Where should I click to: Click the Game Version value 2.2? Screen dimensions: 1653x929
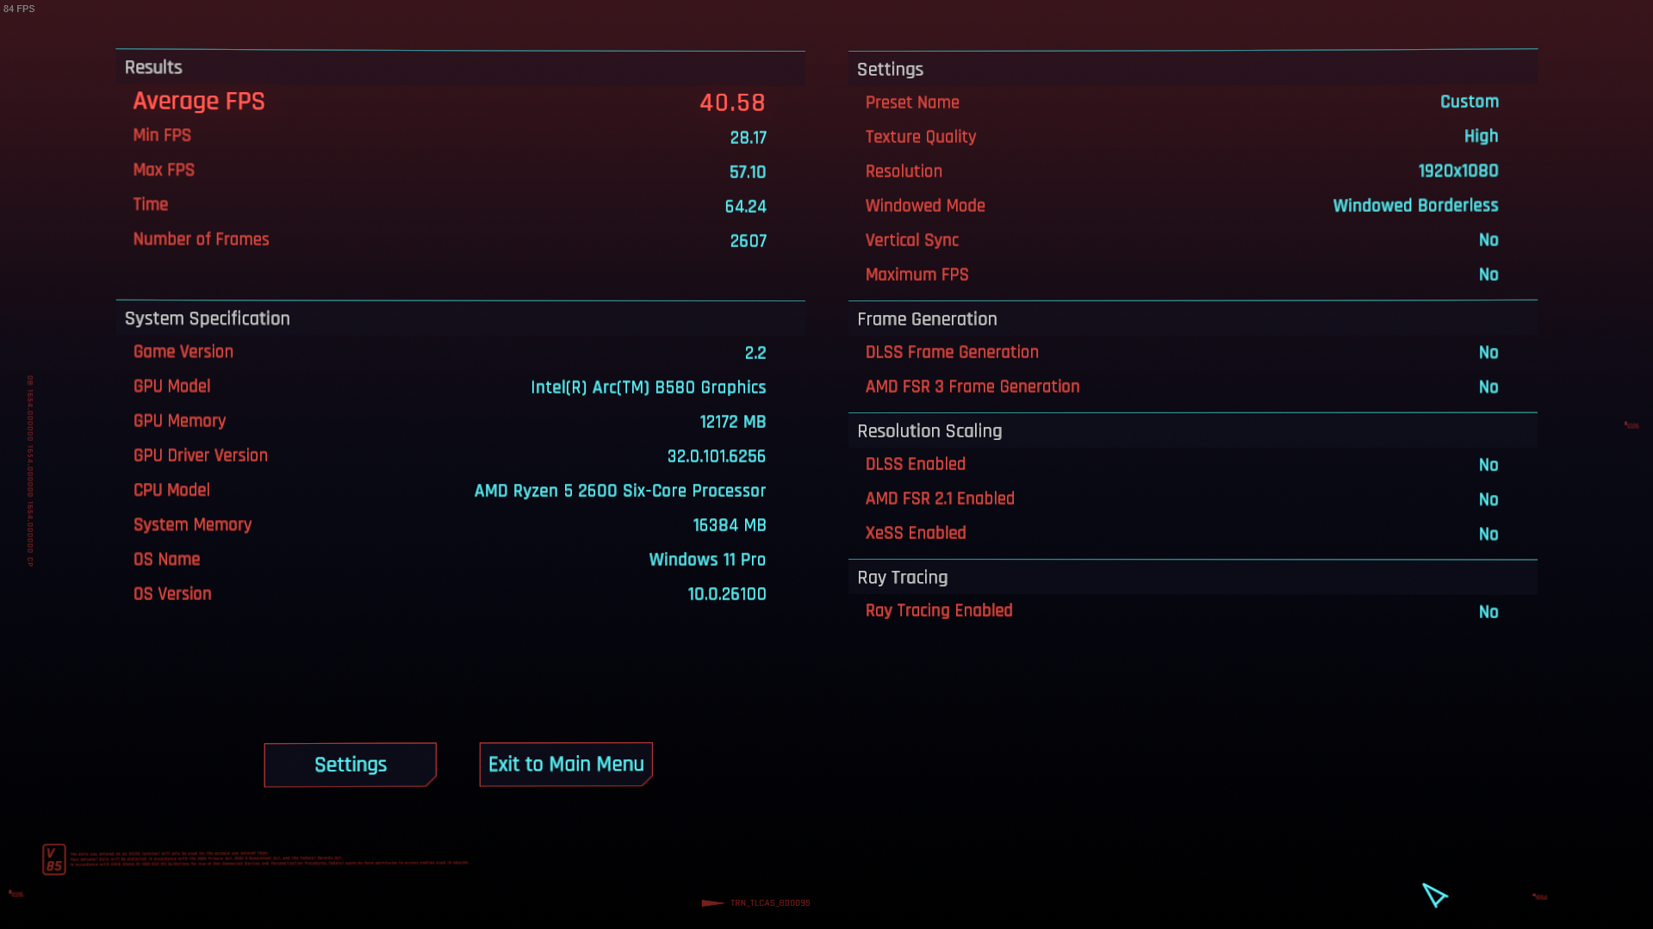pyautogui.click(x=755, y=353)
